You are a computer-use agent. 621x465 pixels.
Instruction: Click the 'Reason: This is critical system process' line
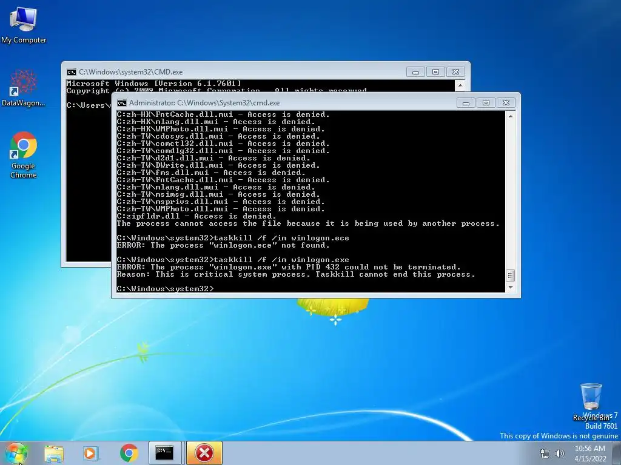click(x=295, y=274)
